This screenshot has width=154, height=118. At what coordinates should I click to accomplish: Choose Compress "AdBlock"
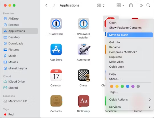tap(130, 52)
